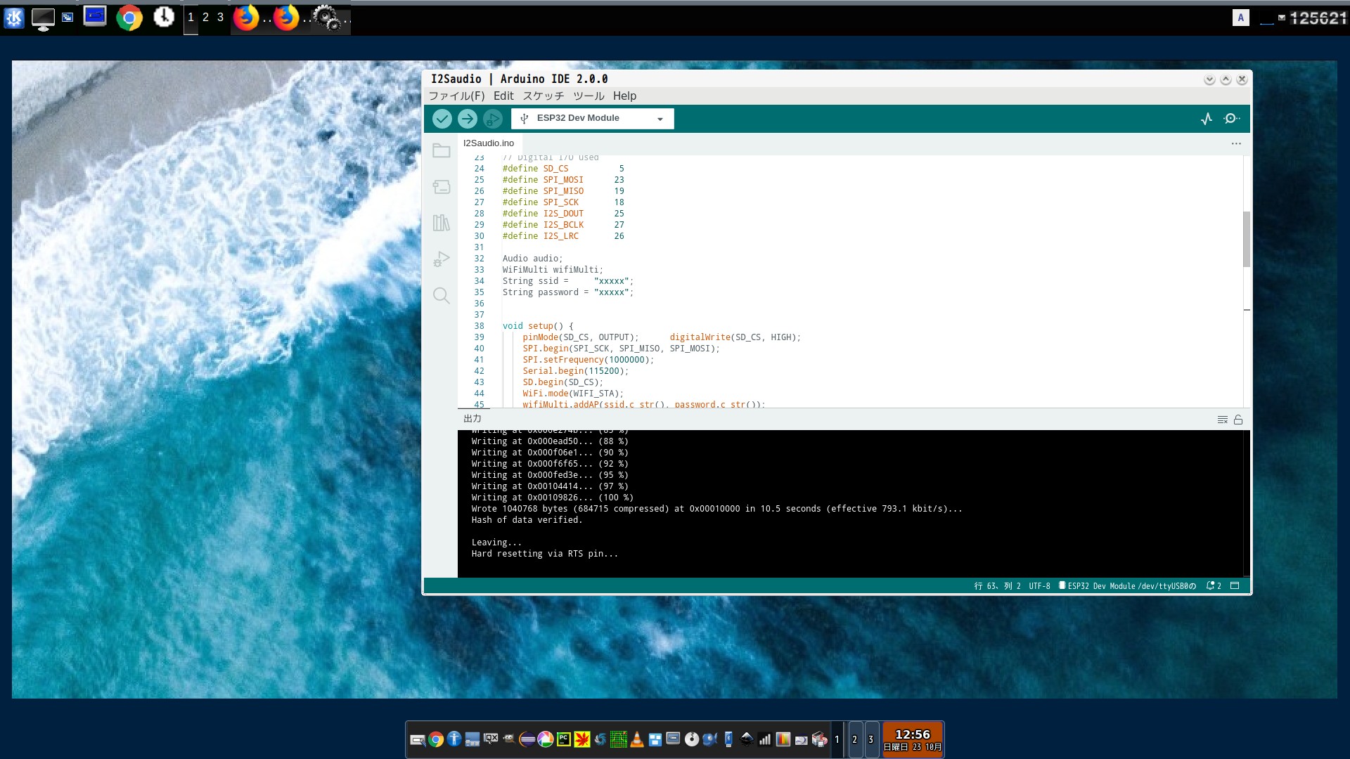
Task: Start the debugger from the toolbar
Action: coord(493,119)
